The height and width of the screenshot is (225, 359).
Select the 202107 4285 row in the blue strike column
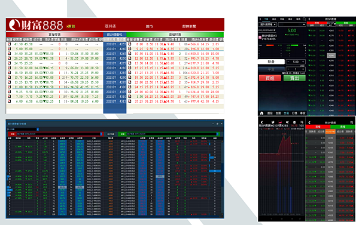(115, 73)
